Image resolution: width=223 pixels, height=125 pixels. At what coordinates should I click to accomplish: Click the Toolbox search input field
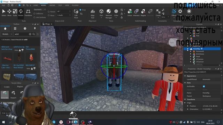click(21, 34)
